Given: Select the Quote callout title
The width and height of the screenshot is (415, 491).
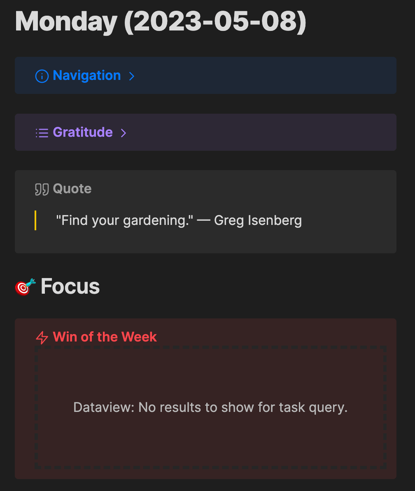Looking at the screenshot, I should point(72,189).
